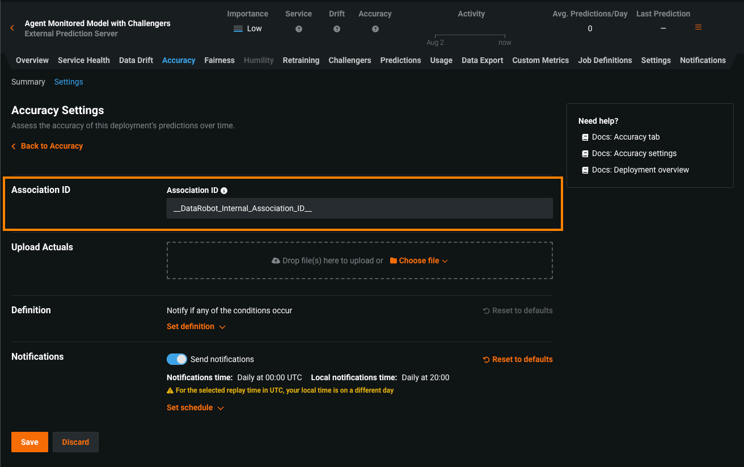Go to the Summary sub-tab
This screenshot has width=744, height=467.
[28, 82]
